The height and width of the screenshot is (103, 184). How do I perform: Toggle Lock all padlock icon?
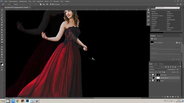[164, 72]
